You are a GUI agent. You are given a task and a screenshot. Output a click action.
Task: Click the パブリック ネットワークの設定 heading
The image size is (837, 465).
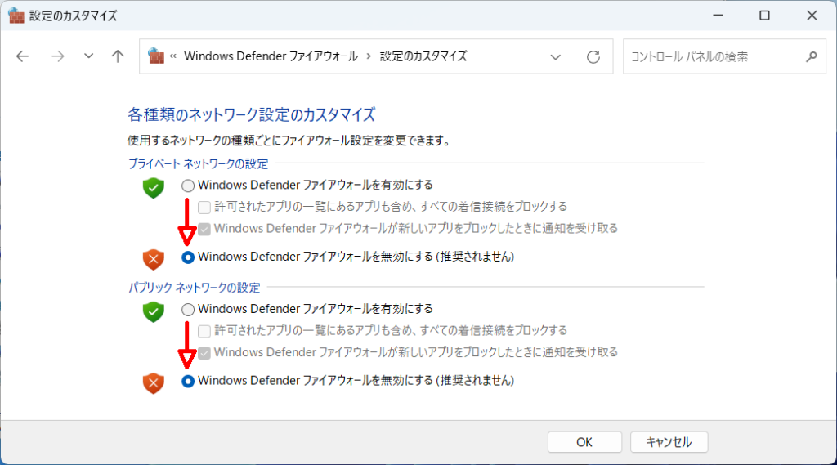[x=195, y=288]
